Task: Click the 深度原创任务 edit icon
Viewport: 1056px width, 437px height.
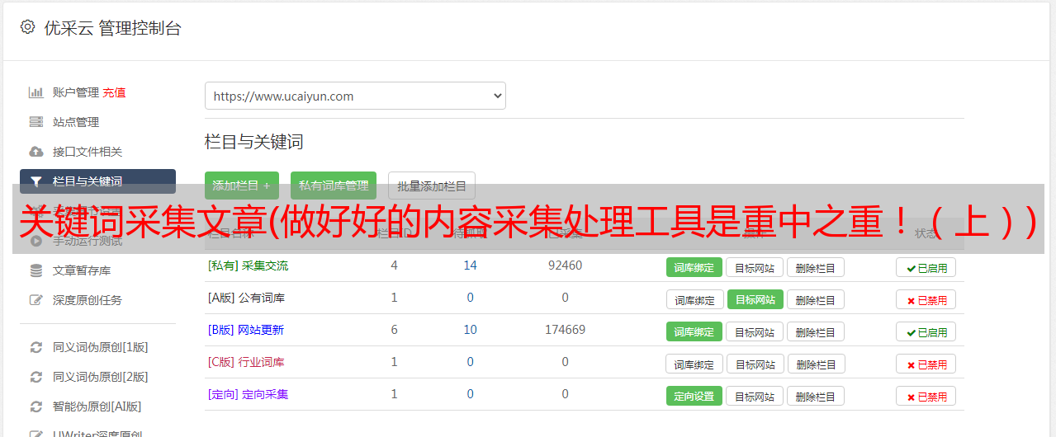Action: pyautogui.click(x=36, y=300)
